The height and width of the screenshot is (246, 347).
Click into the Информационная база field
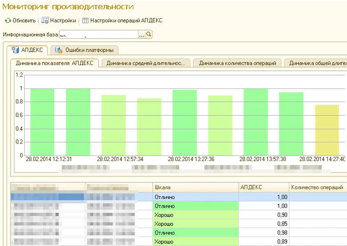point(98,35)
